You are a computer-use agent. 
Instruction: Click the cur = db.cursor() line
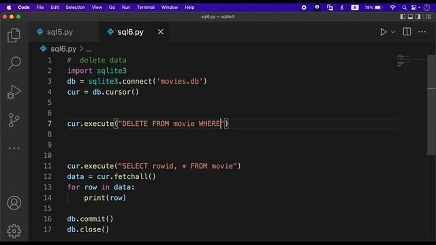pyautogui.click(x=103, y=92)
